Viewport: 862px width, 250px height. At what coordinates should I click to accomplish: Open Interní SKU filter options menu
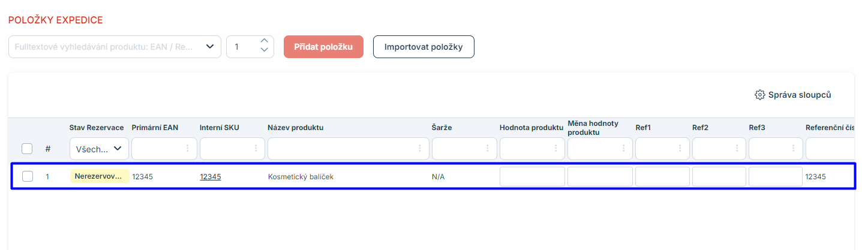pos(256,149)
